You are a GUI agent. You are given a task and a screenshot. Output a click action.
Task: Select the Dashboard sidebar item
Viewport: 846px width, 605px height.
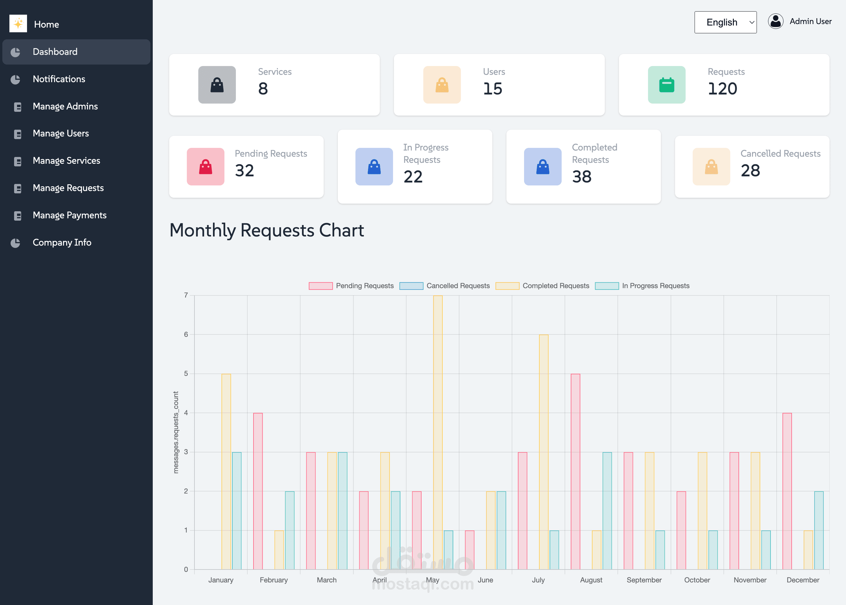(55, 52)
